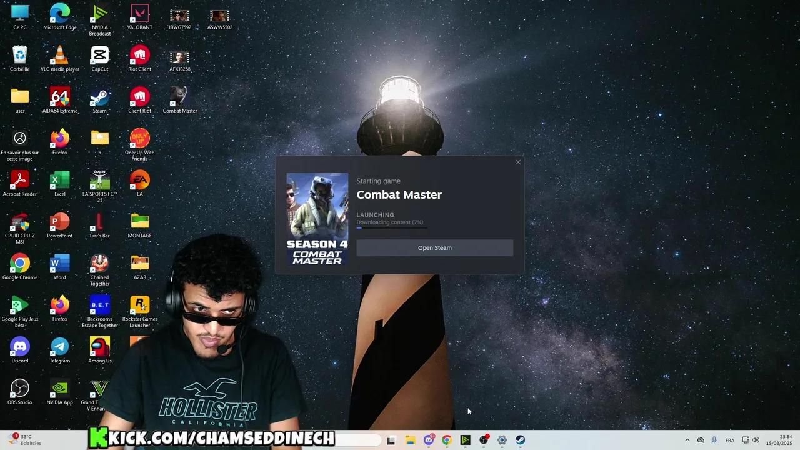Select Backrooms Escape Together desktop icon
The height and width of the screenshot is (450, 800).
(x=100, y=312)
